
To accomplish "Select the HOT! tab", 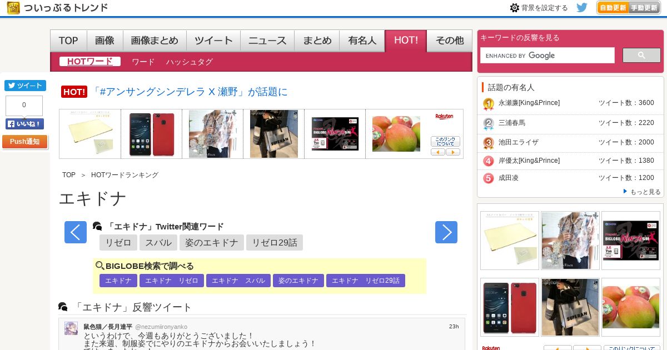I will click(406, 41).
